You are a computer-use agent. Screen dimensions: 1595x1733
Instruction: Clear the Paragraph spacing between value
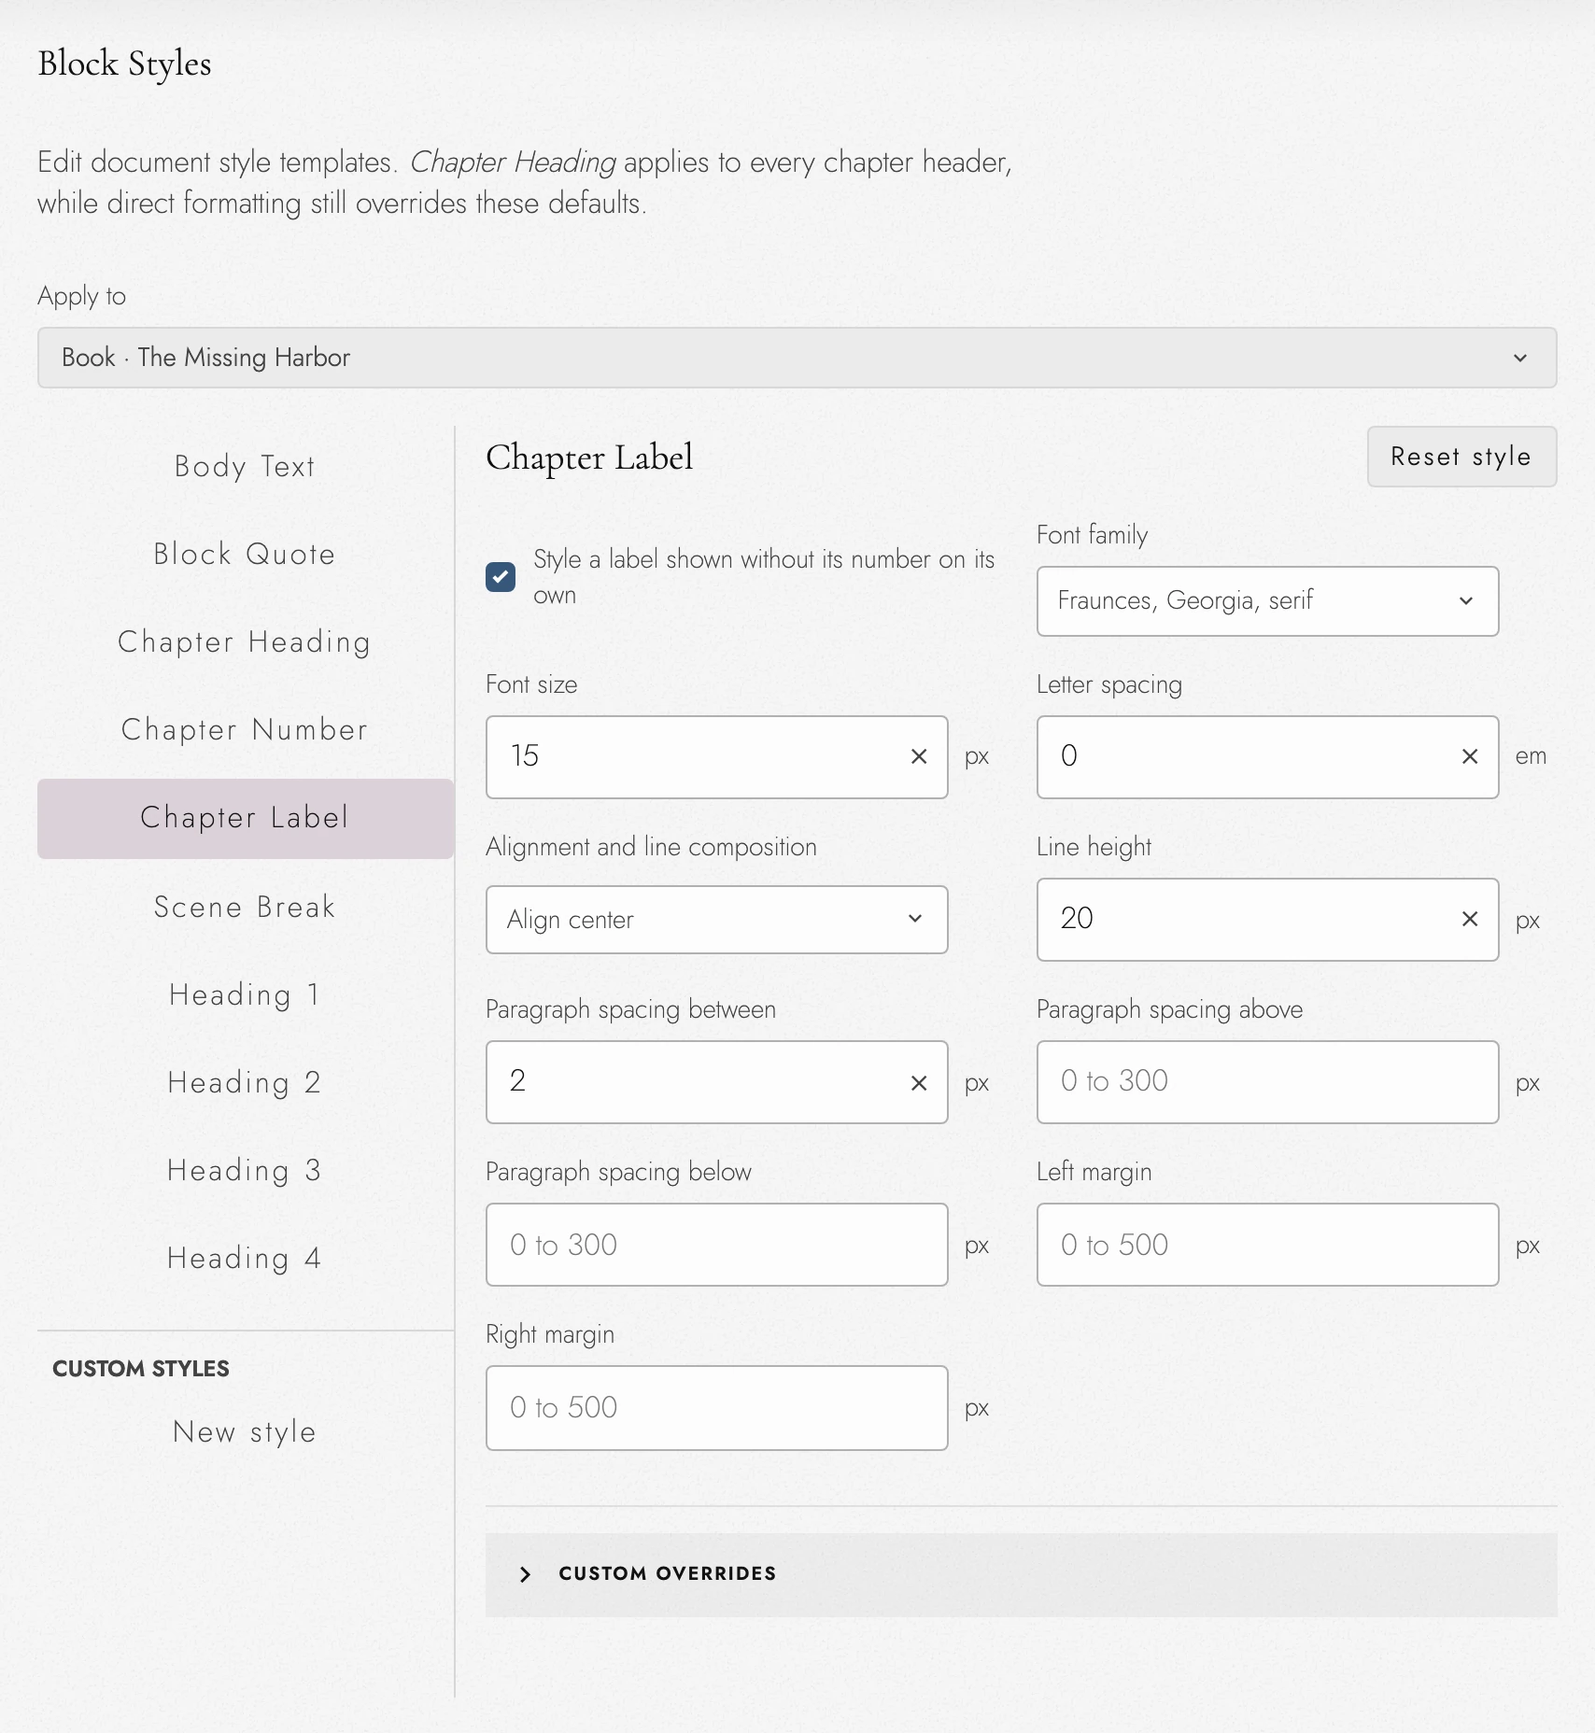(x=919, y=1082)
